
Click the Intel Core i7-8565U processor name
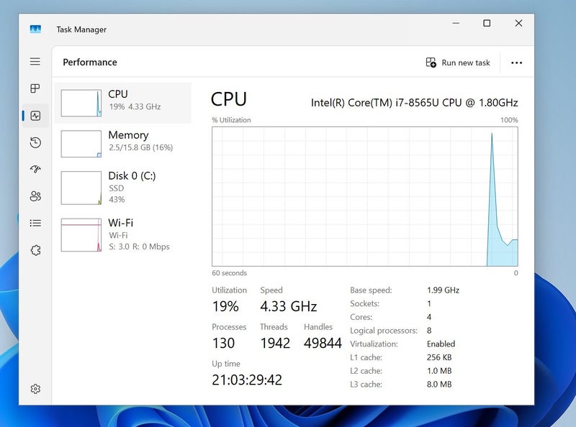[x=415, y=103]
